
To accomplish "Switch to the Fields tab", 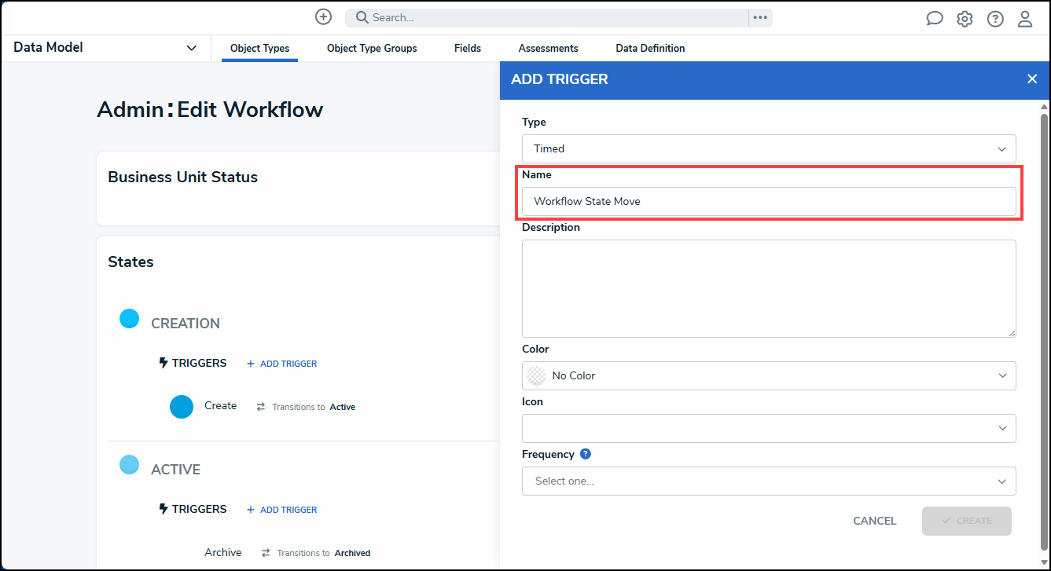I will click(468, 48).
